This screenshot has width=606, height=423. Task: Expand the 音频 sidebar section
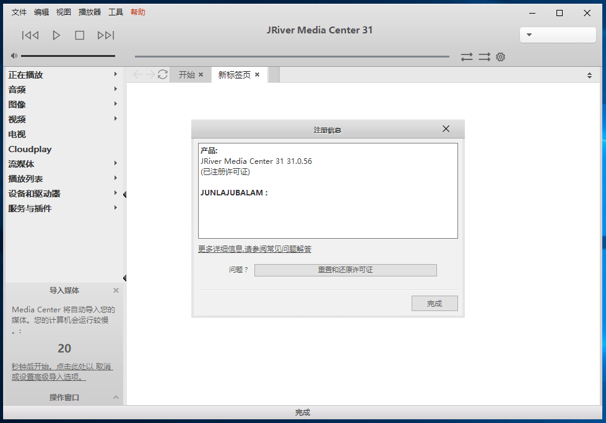click(116, 89)
